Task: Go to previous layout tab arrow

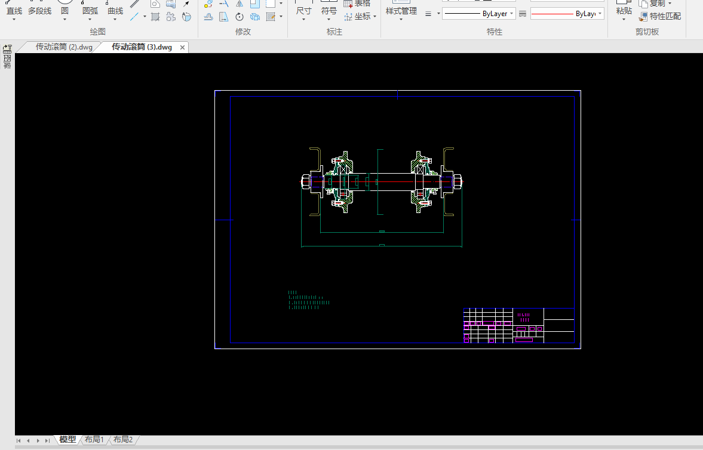Action: pyautogui.click(x=28, y=440)
